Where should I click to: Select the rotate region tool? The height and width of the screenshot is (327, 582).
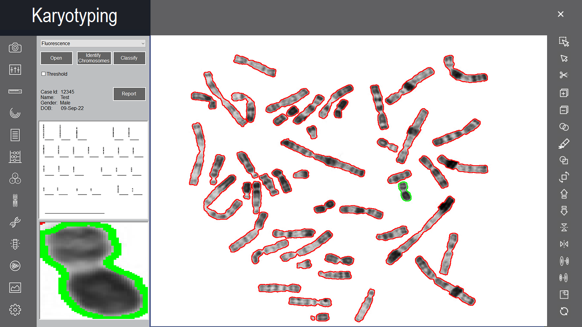click(x=564, y=177)
